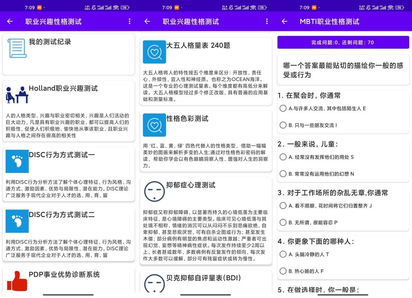Open Holland职业兴趣测试 title
The height and width of the screenshot is (298, 412).
point(63,88)
